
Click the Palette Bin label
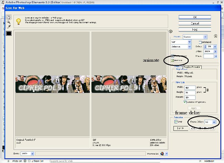point(209,161)
